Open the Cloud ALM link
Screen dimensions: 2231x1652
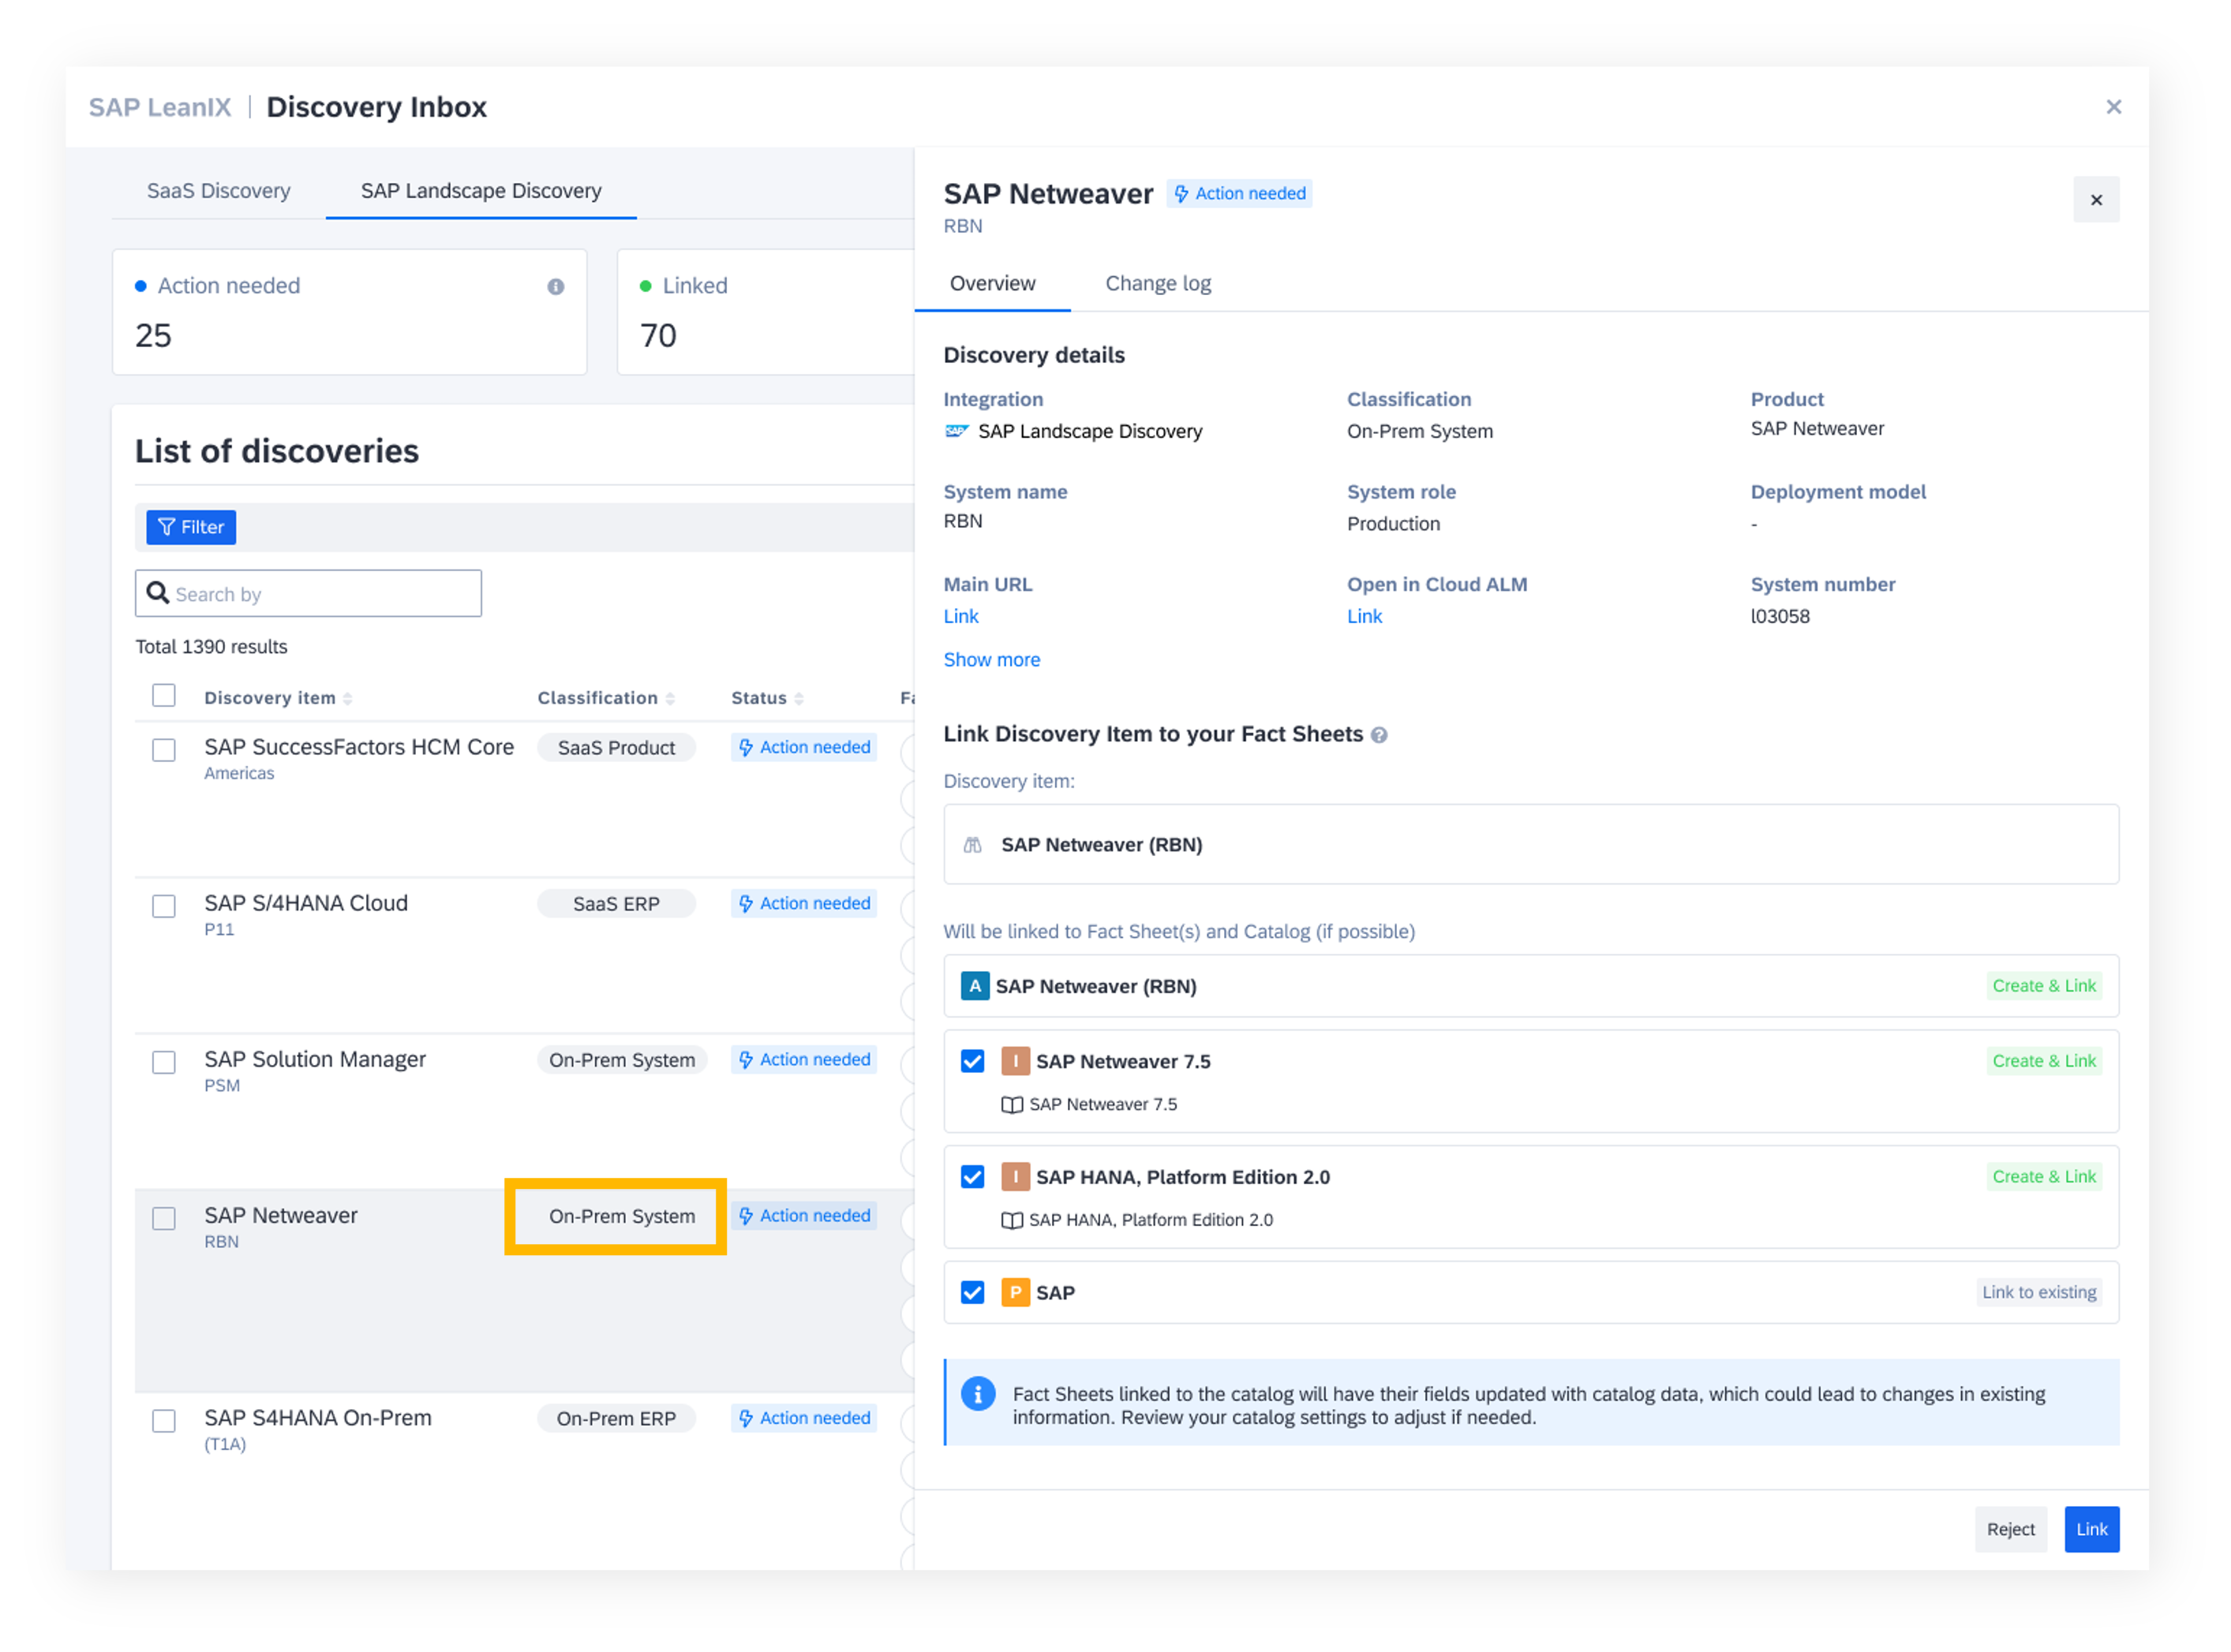point(1364,617)
